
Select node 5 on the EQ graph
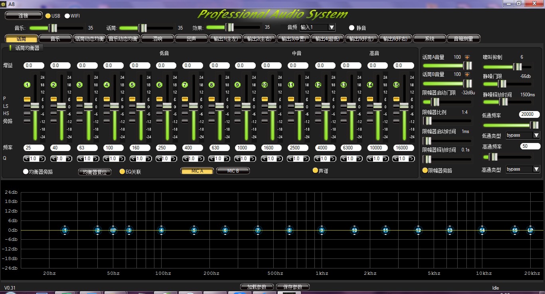tap(194, 230)
